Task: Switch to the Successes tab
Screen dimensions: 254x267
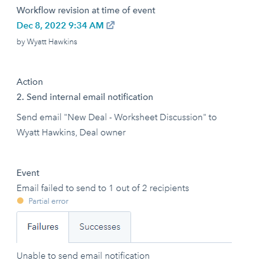Action: 99,227
